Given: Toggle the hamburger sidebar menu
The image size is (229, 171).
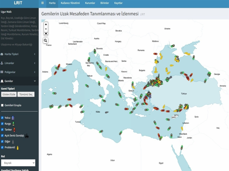Looking at the screenshot, I should (x=42, y=3).
